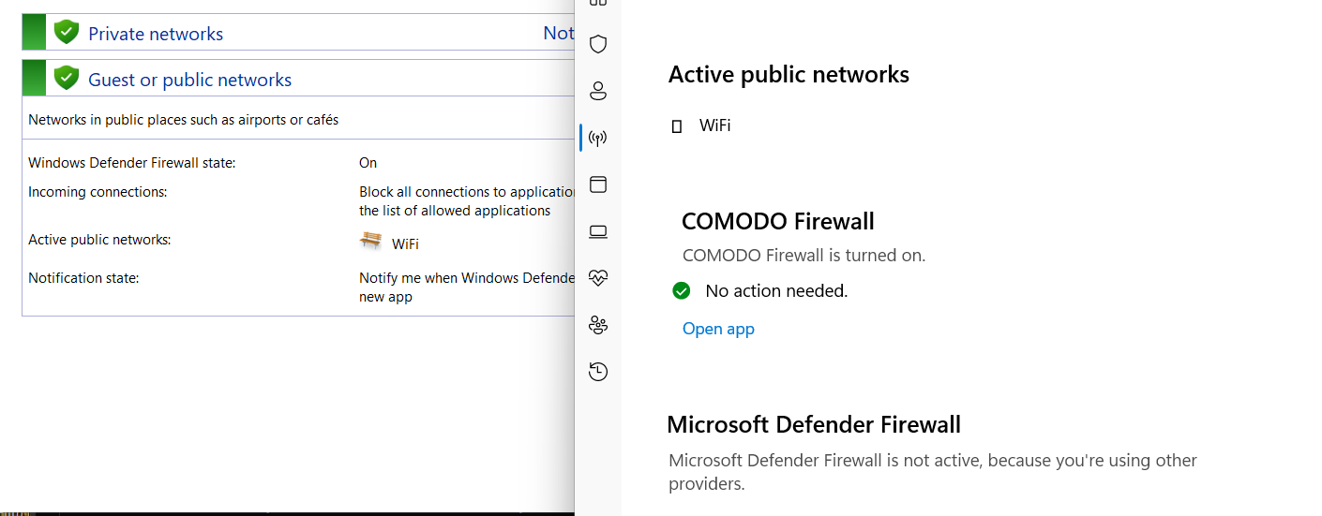Image resolution: width=1322 pixels, height=516 pixels.
Task: Click WiFi under Active public networks heading
Action: pos(714,125)
